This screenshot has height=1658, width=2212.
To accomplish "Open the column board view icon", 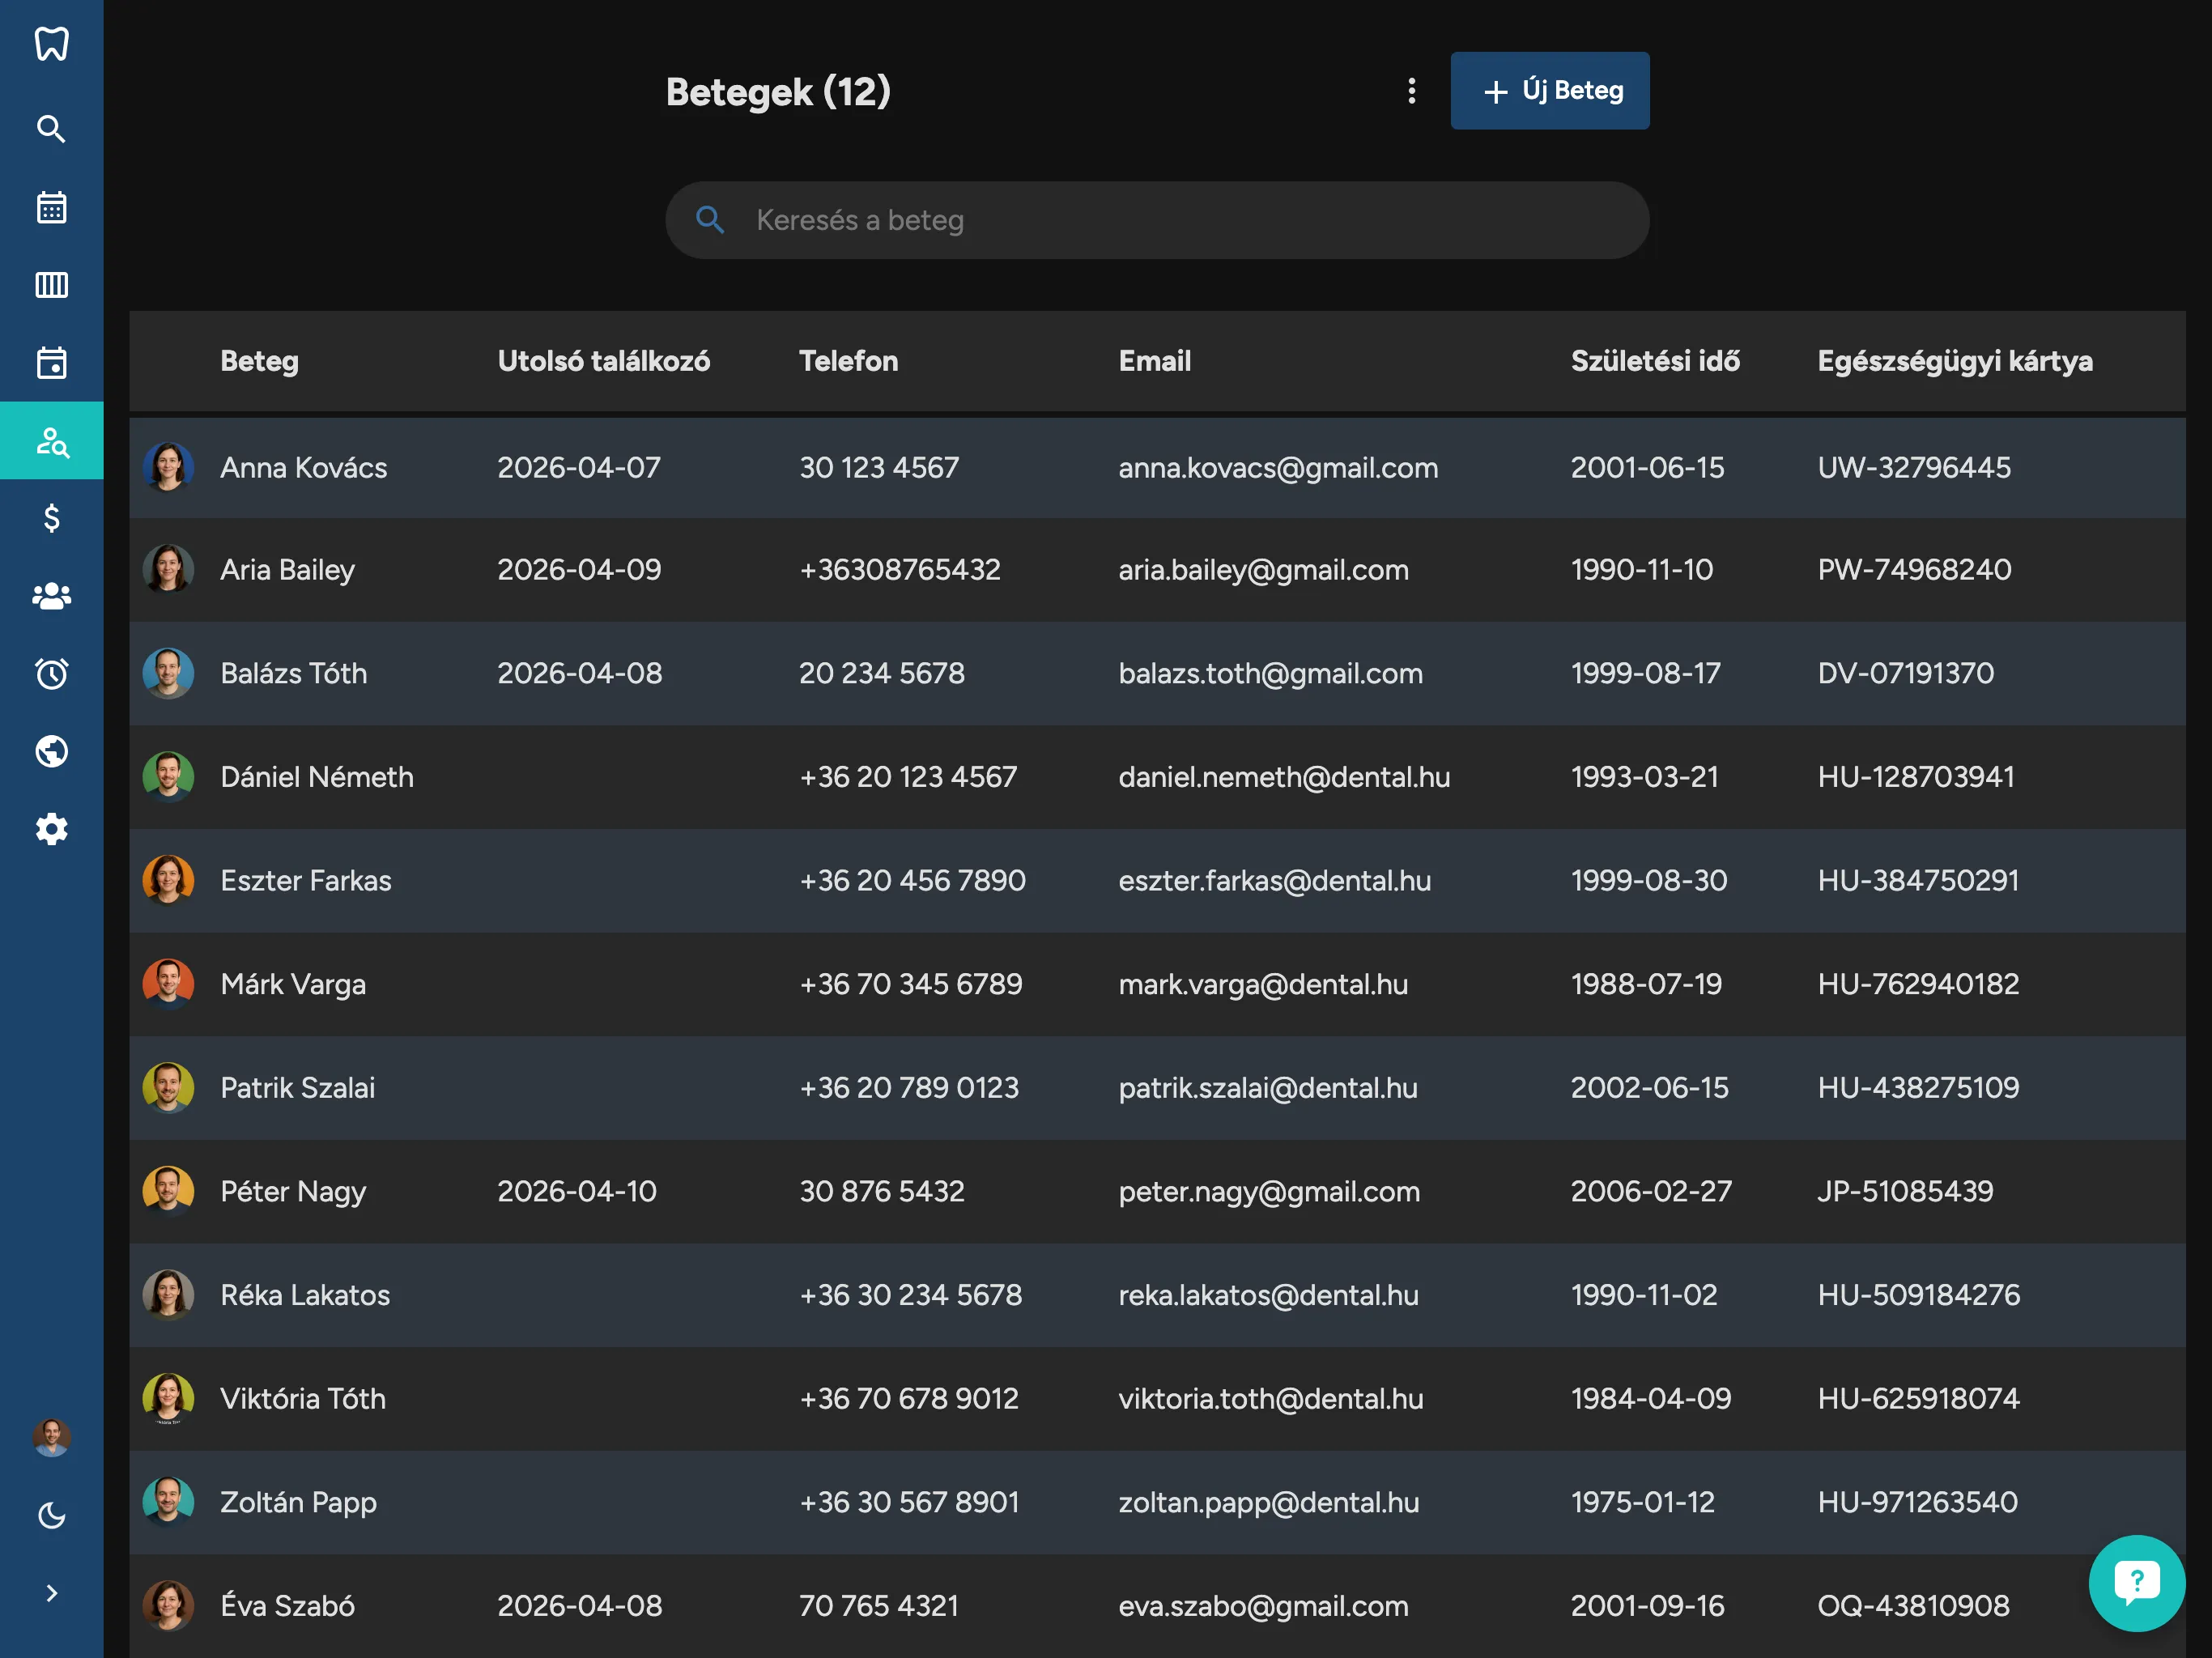I will tap(51, 285).
